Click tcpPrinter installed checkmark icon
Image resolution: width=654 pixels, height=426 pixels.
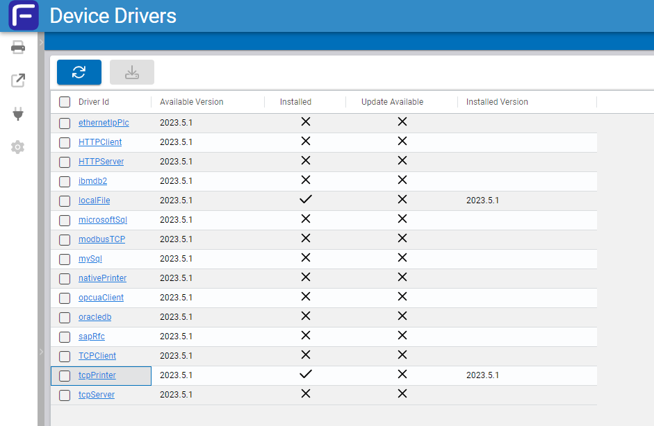click(306, 375)
